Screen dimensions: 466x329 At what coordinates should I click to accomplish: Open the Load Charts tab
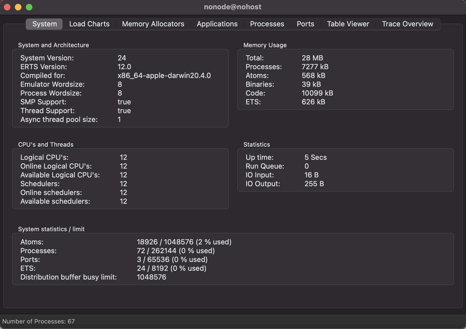click(89, 24)
